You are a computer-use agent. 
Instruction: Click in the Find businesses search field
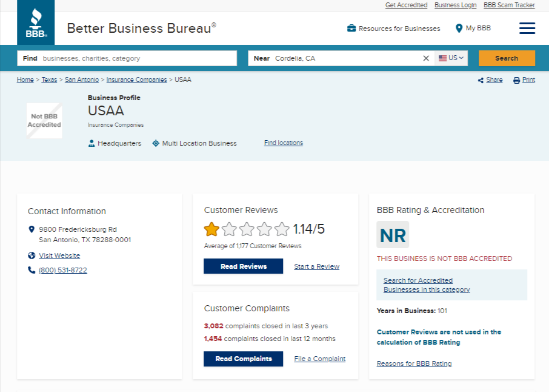(x=127, y=58)
